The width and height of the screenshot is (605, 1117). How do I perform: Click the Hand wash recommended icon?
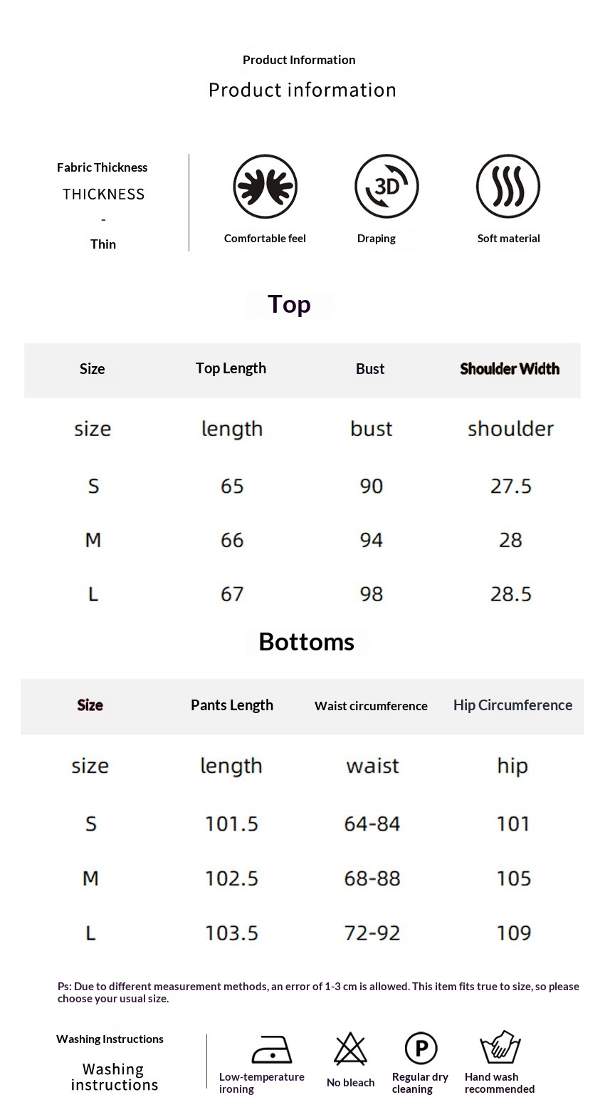click(x=500, y=1047)
